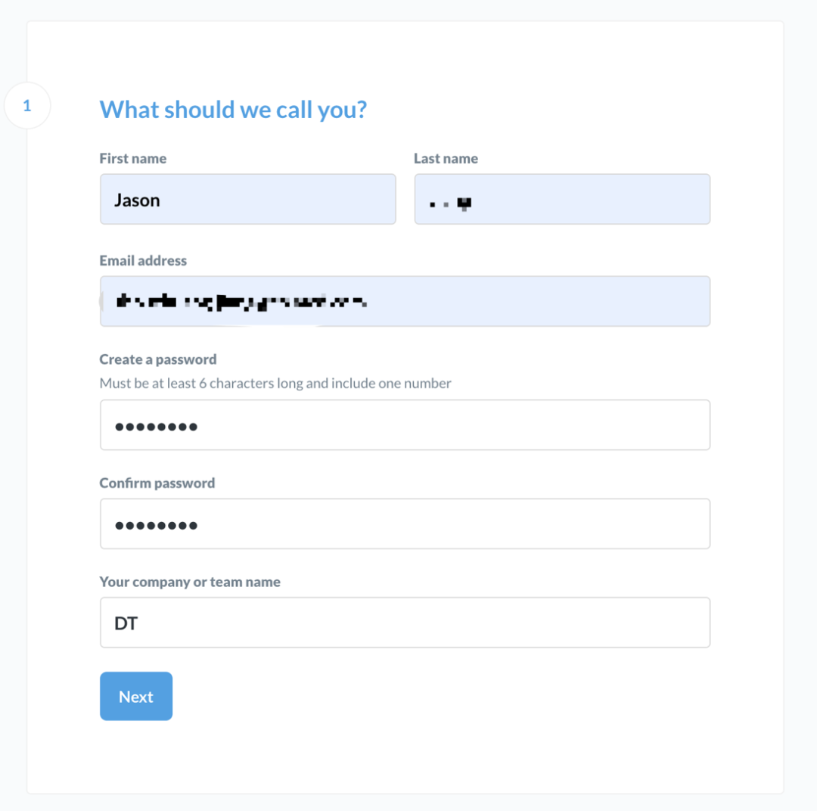Click the 'Create a password' label

tap(158, 359)
